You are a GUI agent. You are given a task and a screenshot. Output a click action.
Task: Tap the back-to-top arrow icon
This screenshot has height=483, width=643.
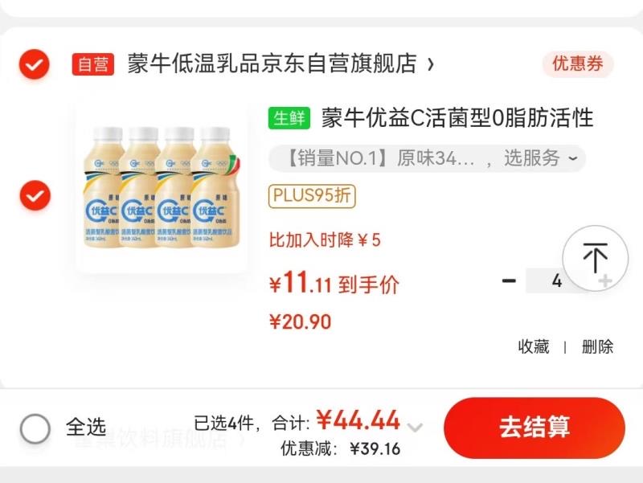tap(595, 258)
